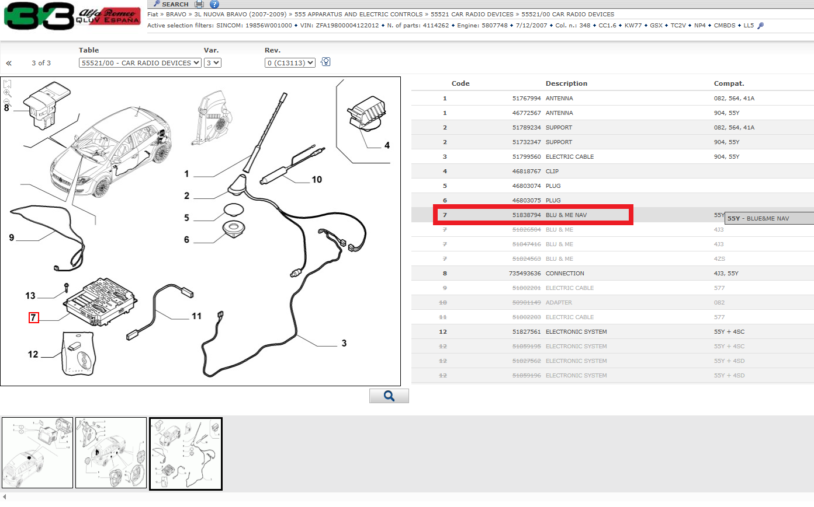
Task: Select the CONNECTION part 735493636 row
Action: tap(564, 274)
